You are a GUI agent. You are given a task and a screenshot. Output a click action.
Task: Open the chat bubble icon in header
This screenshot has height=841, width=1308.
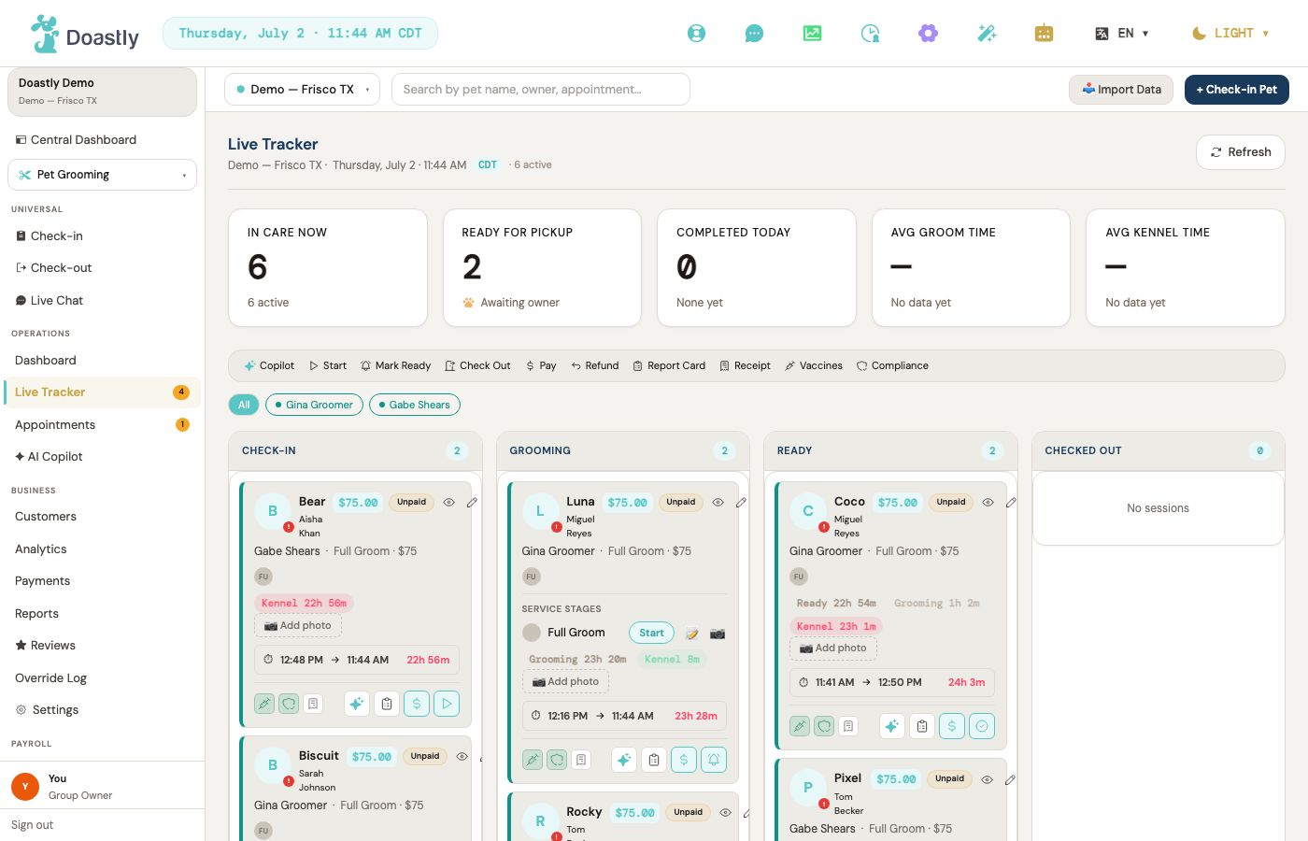point(754,34)
